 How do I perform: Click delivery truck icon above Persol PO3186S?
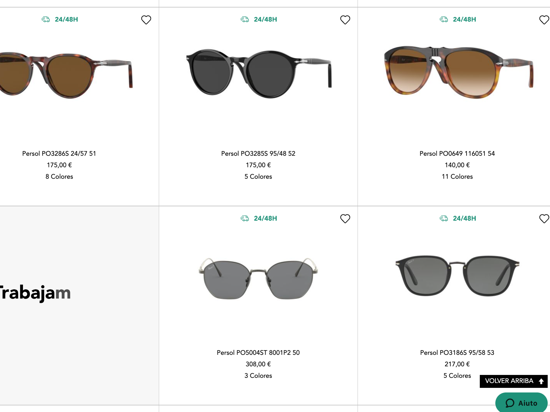444,218
